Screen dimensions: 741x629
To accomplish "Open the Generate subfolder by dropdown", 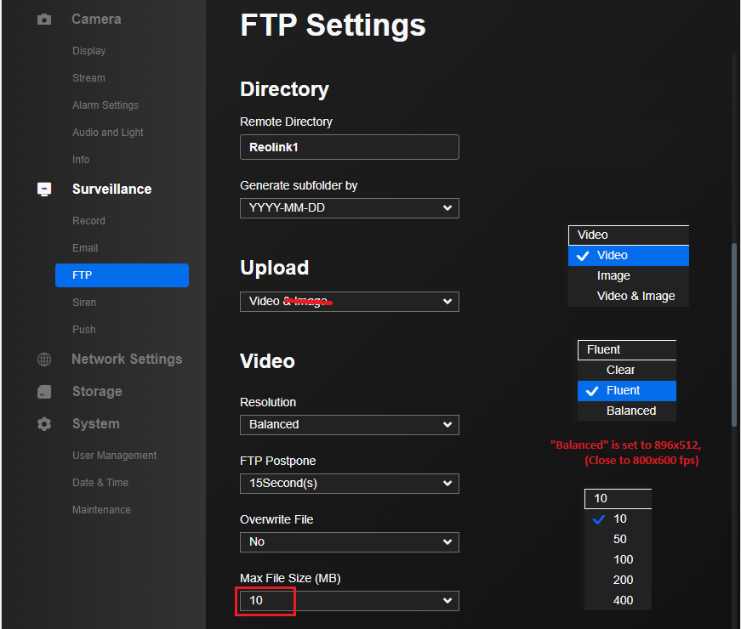I will [x=349, y=208].
